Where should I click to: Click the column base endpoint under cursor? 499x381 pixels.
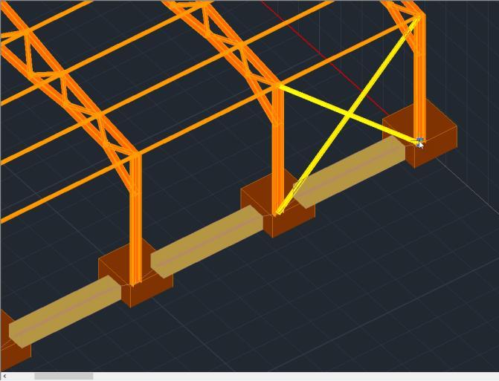pos(419,140)
